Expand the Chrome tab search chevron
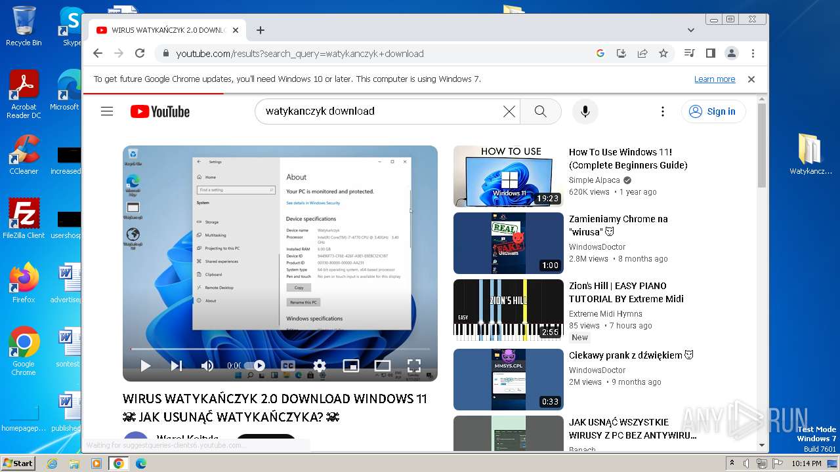 [690, 30]
